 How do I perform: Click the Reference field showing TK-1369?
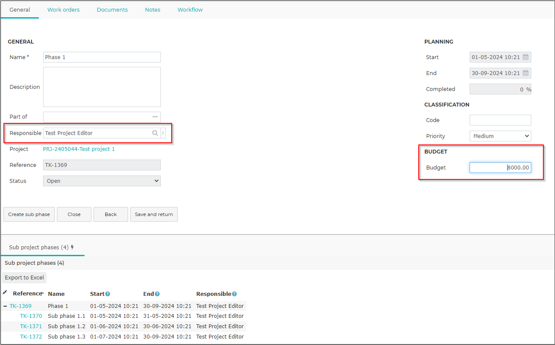coord(102,165)
